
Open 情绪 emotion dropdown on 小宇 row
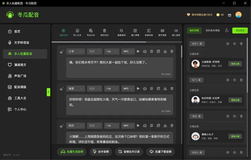[x=95, y=51]
